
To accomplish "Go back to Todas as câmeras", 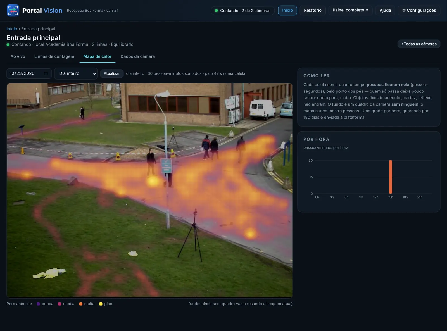I will coord(419,44).
